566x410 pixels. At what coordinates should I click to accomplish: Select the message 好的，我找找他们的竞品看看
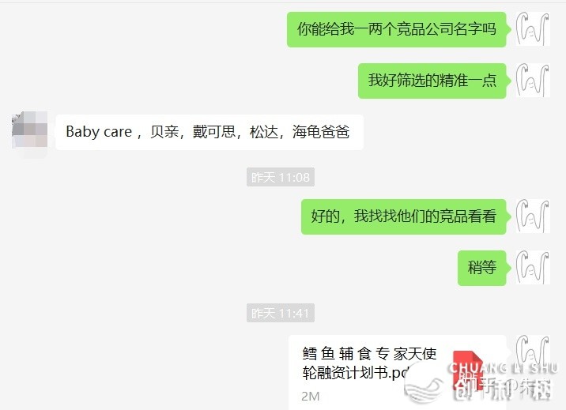pos(404,216)
